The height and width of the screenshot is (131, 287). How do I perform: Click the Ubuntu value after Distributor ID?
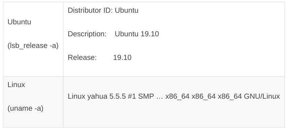click(127, 11)
